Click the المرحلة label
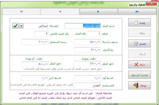Screen dimensions: 159x105 [54, 26]
